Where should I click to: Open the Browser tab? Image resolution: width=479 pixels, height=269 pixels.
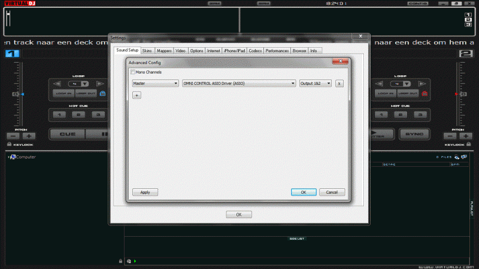[299, 51]
